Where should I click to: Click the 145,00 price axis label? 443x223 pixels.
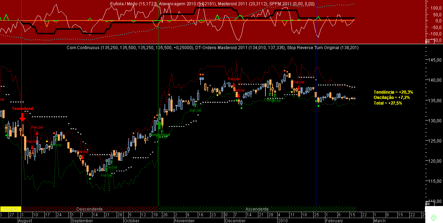tap(436, 60)
